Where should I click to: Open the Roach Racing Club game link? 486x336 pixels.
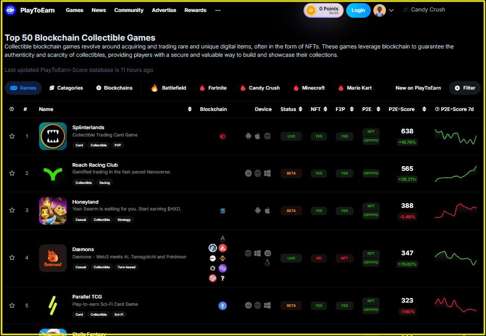coord(95,165)
